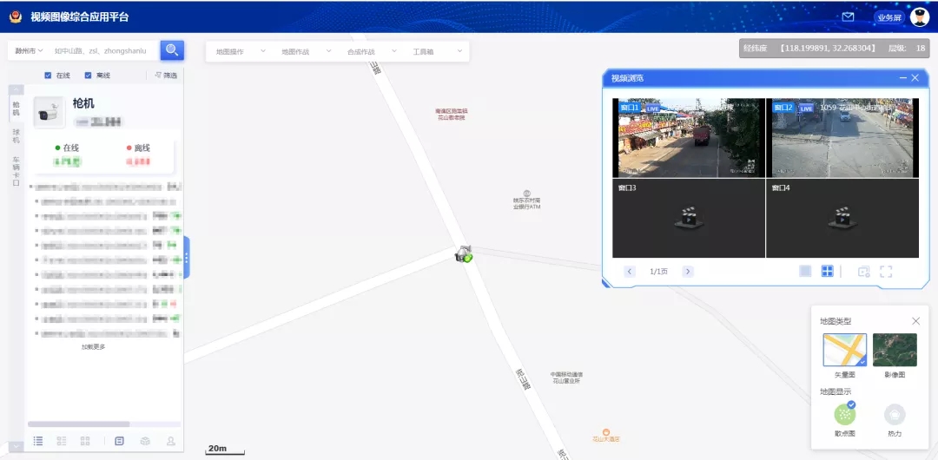Select list view icon at panel bottom
Screen dimensions: 938x460
point(38,441)
